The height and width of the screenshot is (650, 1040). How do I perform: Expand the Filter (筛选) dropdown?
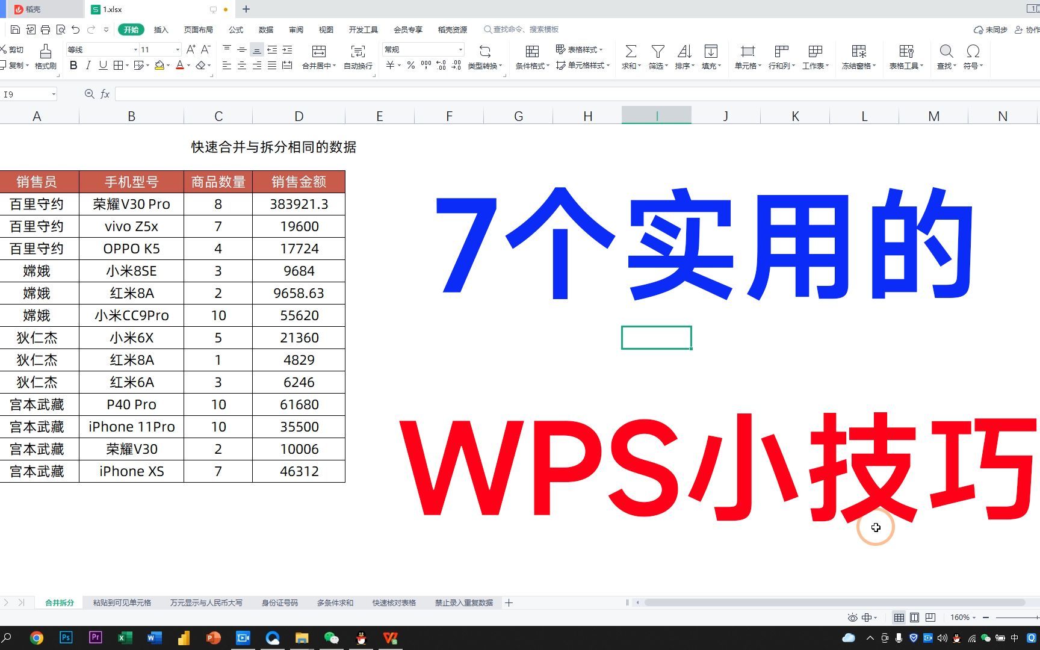click(x=666, y=66)
